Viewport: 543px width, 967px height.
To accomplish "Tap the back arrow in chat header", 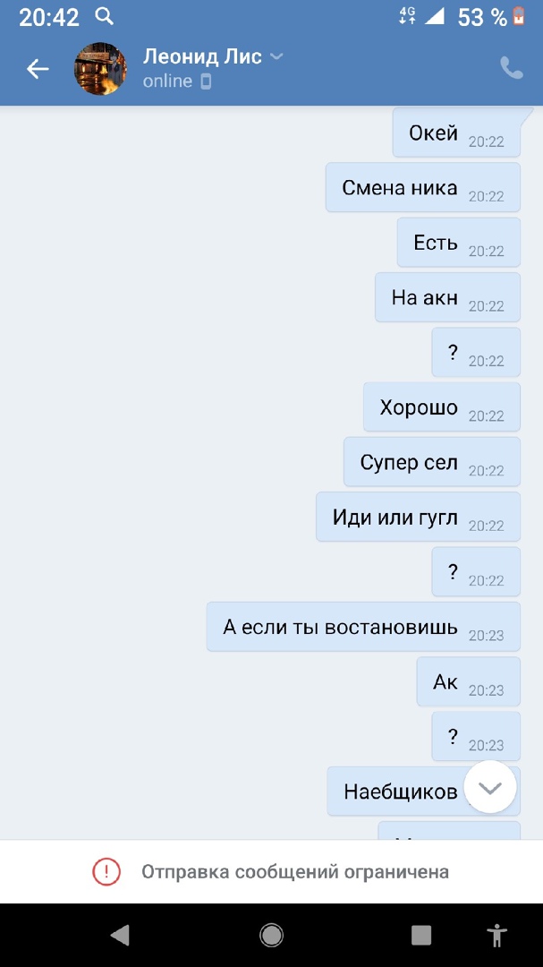I will (x=38, y=68).
